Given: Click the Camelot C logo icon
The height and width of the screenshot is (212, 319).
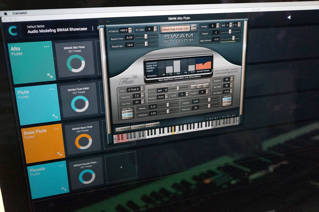Looking at the screenshot, I should 13,31.
